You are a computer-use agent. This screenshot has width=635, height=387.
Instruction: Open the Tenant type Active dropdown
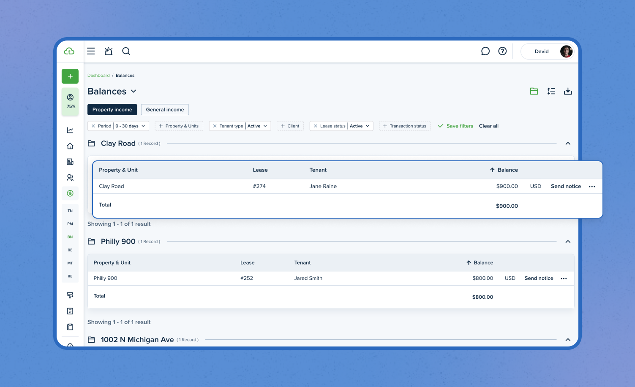pos(257,126)
